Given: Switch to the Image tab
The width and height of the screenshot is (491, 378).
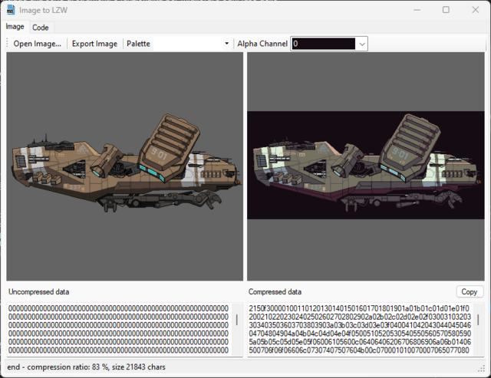Looking at the screenshot, I should [x=15, y=27].
